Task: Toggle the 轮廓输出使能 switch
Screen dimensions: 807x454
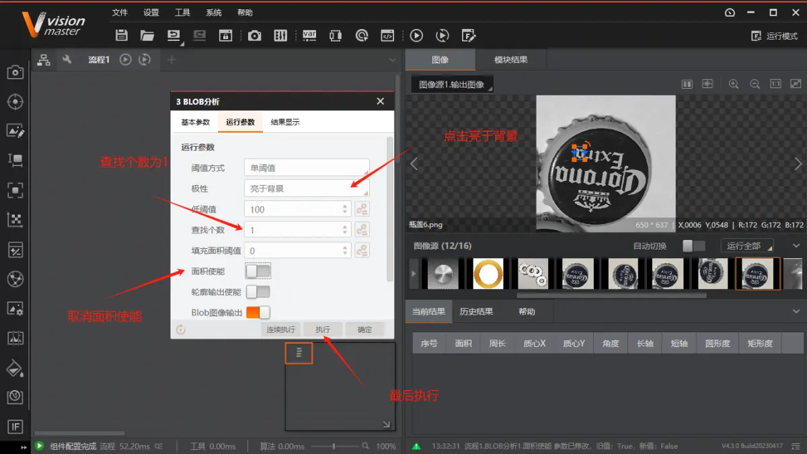Action: click(x=258, y=292)
